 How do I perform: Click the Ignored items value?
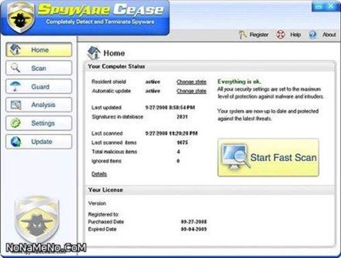click(x=178, y=161)
